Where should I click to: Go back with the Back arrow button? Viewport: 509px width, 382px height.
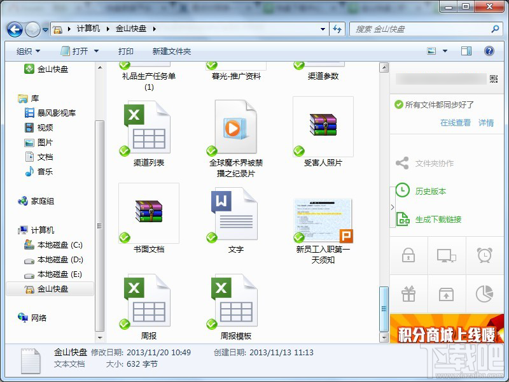pyautogui.click(x=15, y=30)
